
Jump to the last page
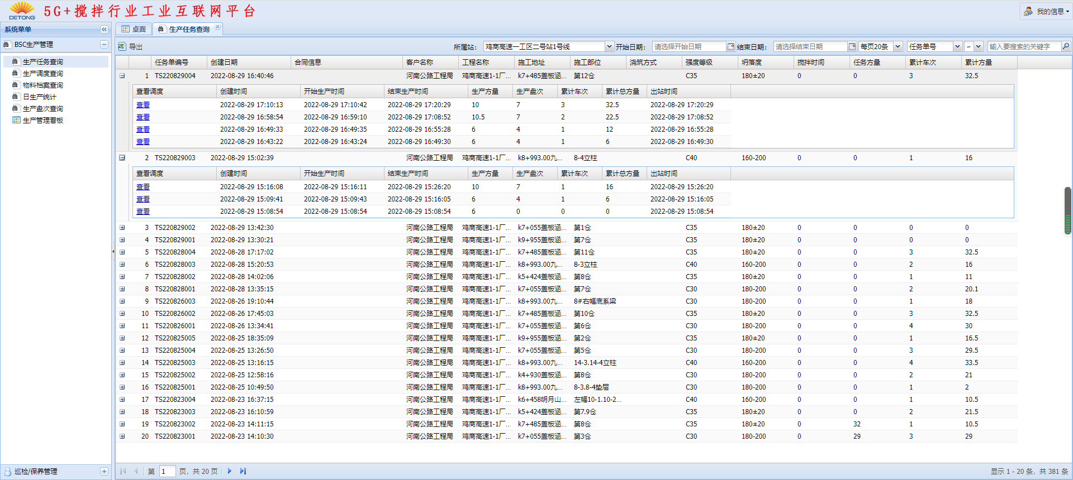pyautogui.click(x=243, y=471)
